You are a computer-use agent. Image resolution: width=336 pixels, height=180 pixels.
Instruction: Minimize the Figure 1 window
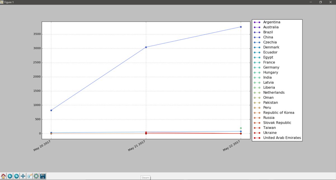[x=311, y=2]
